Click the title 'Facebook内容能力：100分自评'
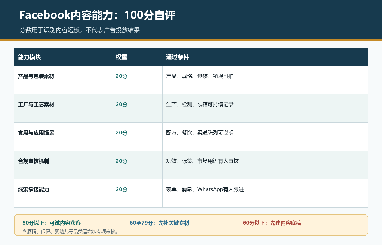 [x=97, y=15]
